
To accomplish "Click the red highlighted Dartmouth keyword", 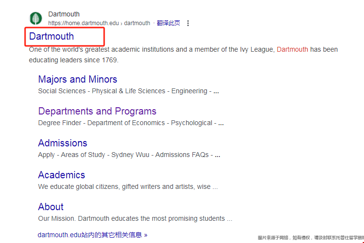I will [x=292, y=49].
